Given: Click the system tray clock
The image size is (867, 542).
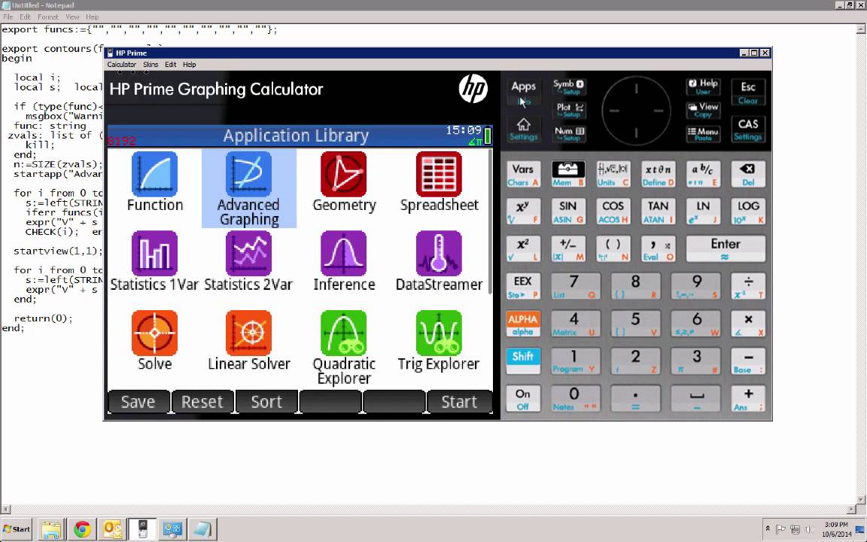Looking at the screenshot, I should pyautogui.click(x=836, y=529).
